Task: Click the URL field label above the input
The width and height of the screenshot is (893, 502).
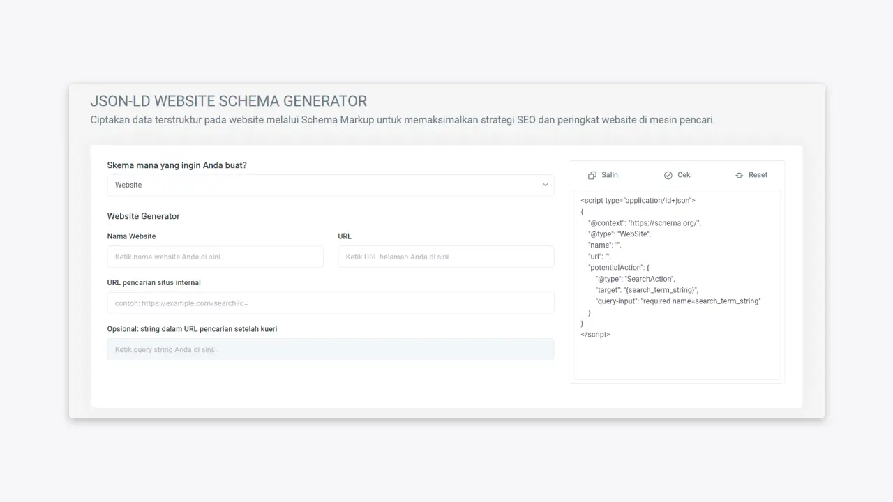Action: point(345,236)
